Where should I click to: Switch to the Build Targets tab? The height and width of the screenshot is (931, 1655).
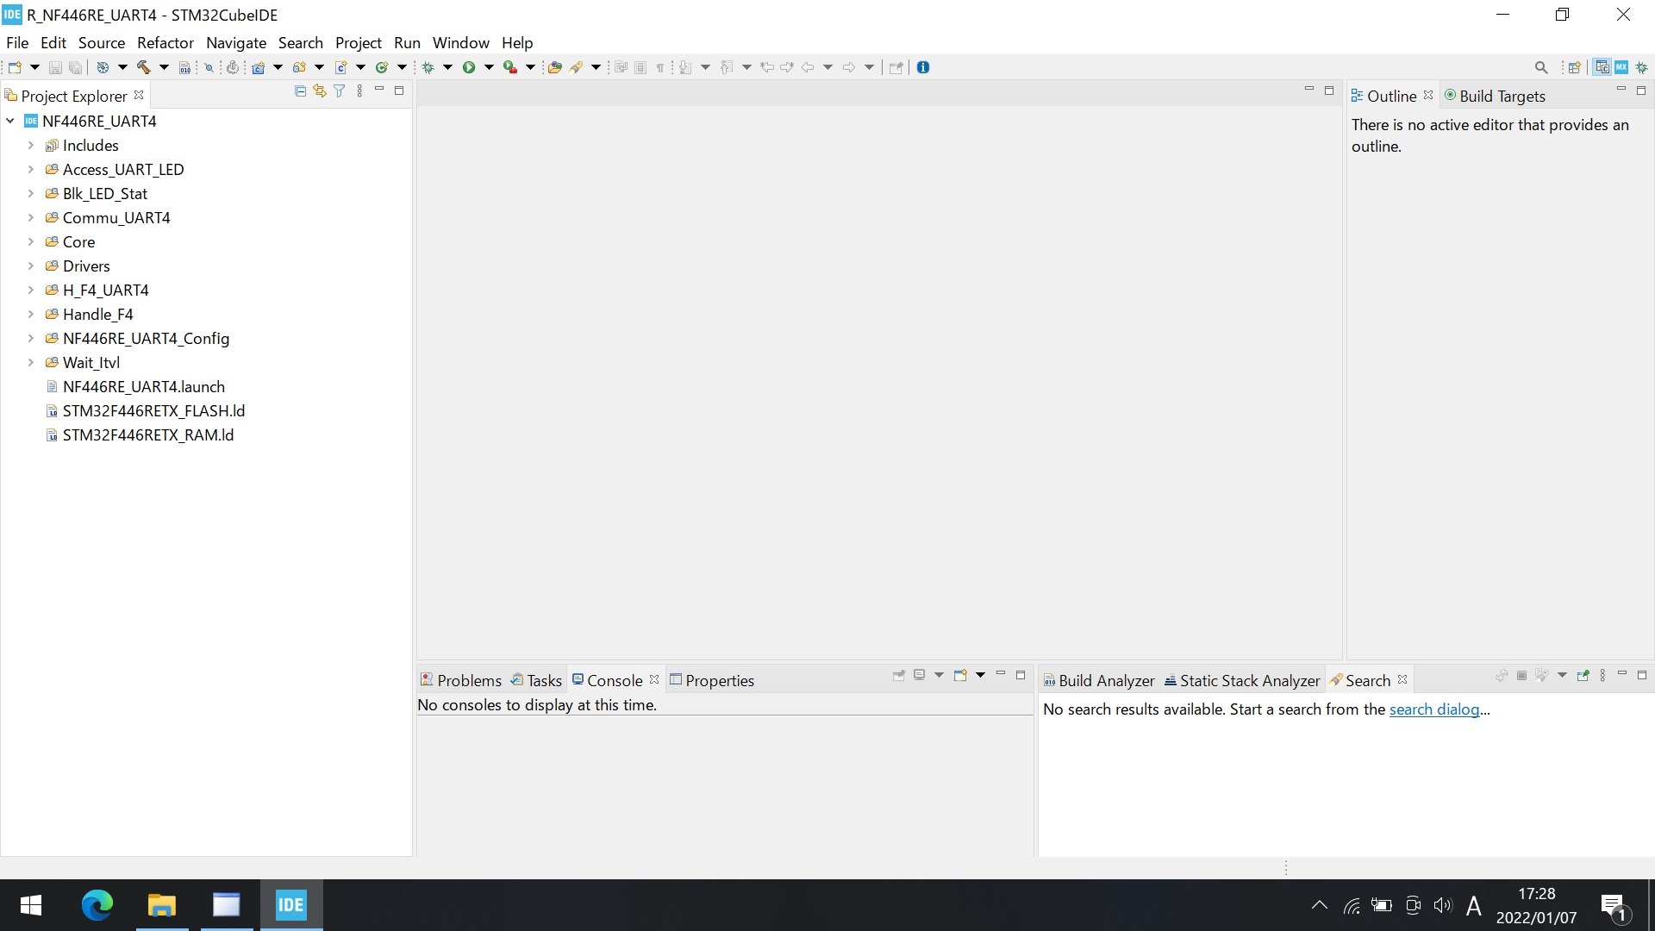[1495, 96]
